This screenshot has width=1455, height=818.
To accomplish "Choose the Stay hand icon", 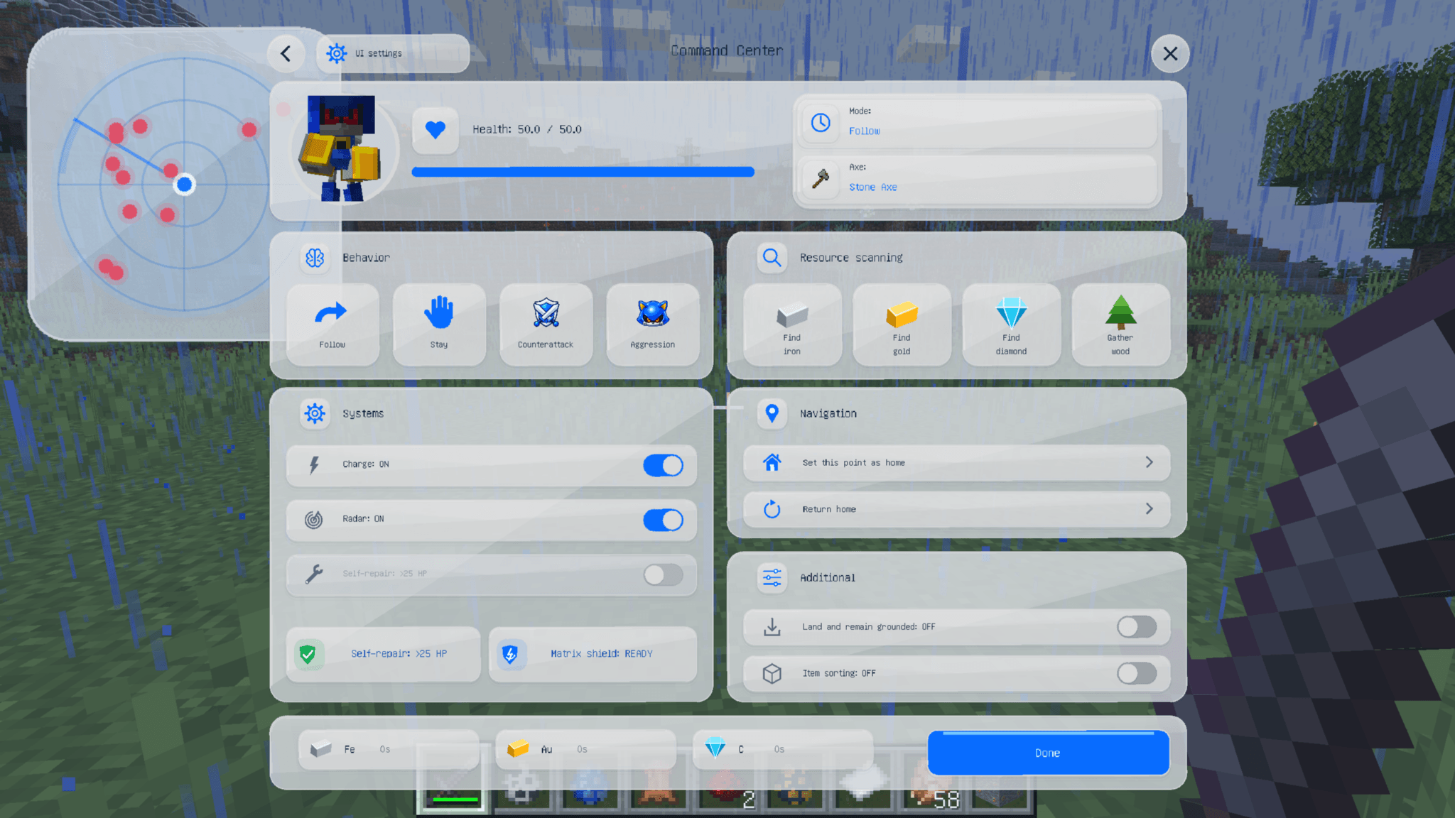I will 438,312.
